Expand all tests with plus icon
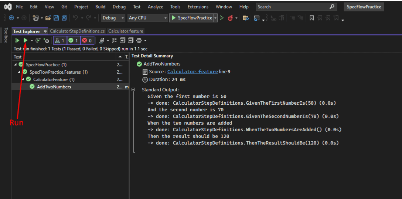Viewport: 402px width, 199px height. tap(122, 40)
